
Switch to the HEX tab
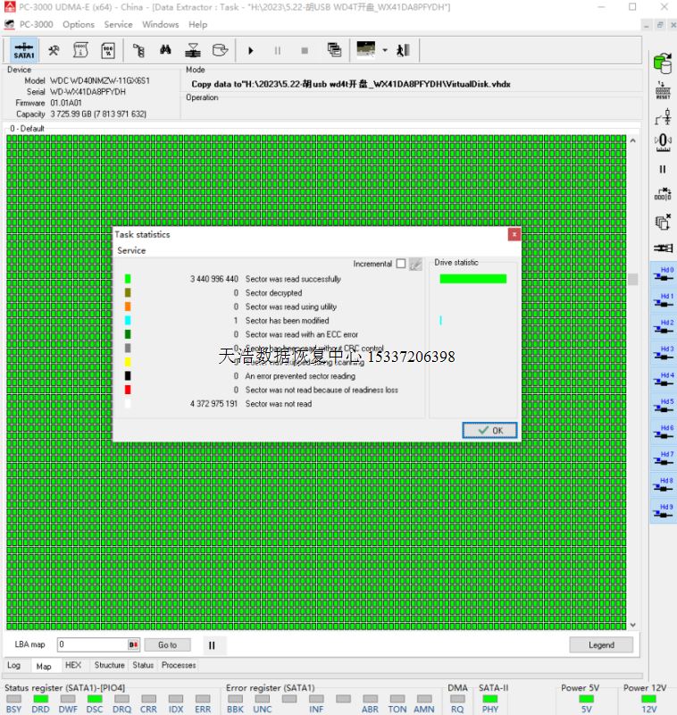pyautogui.click(x=73, y=665)
